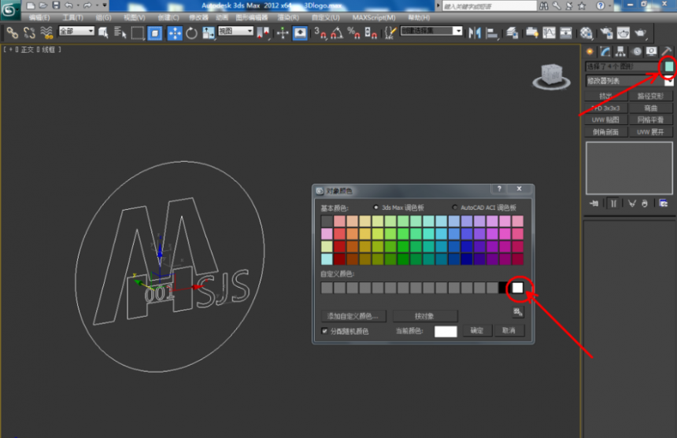The height and width of the screenshot is (438, 677).
Task: Confirm with the 确定 button
Action: coord(477,330)
